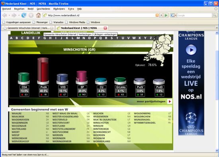Open the Bestand menu
The width and height of the screenshot is (219, 157).
(x=6, y=9)
